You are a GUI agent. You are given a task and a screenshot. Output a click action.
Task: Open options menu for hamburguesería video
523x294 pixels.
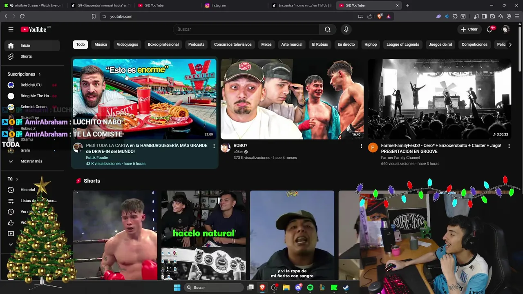[x=214, y=146]
